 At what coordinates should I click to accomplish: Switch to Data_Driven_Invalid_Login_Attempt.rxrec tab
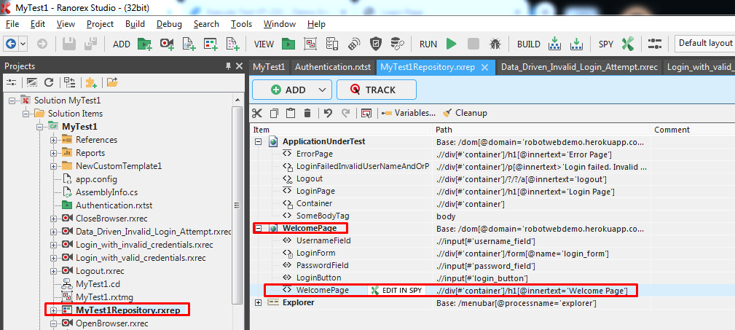pyautogui.click(x=579, y=67)
